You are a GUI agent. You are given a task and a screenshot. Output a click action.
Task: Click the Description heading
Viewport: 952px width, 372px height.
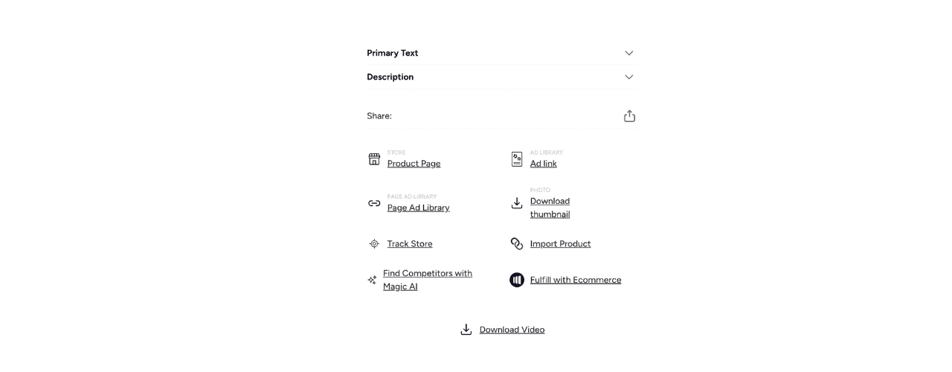tap(390, 77)
